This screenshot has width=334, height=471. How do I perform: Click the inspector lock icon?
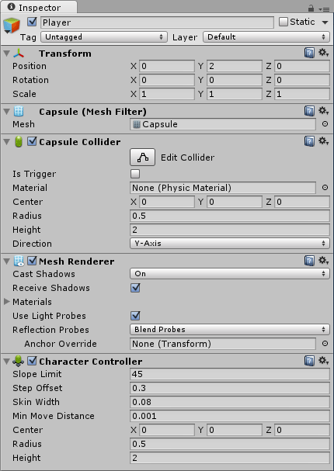pos(311,8)
